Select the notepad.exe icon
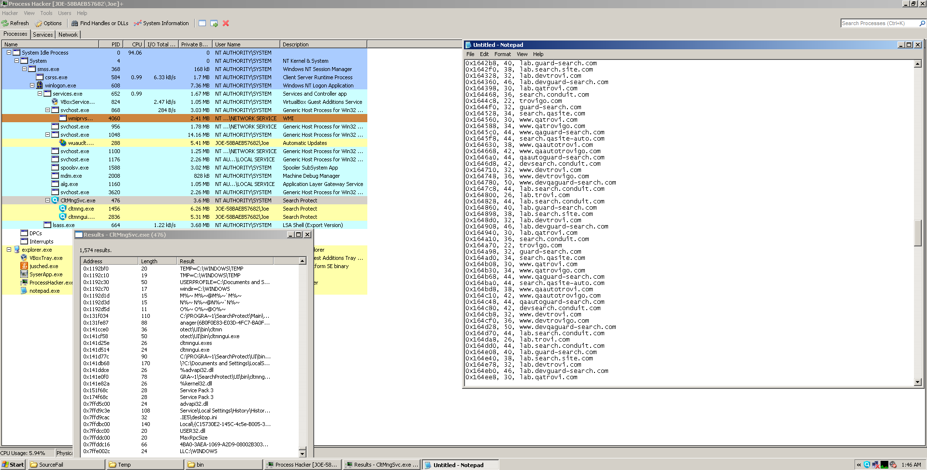 coord(24,291)
